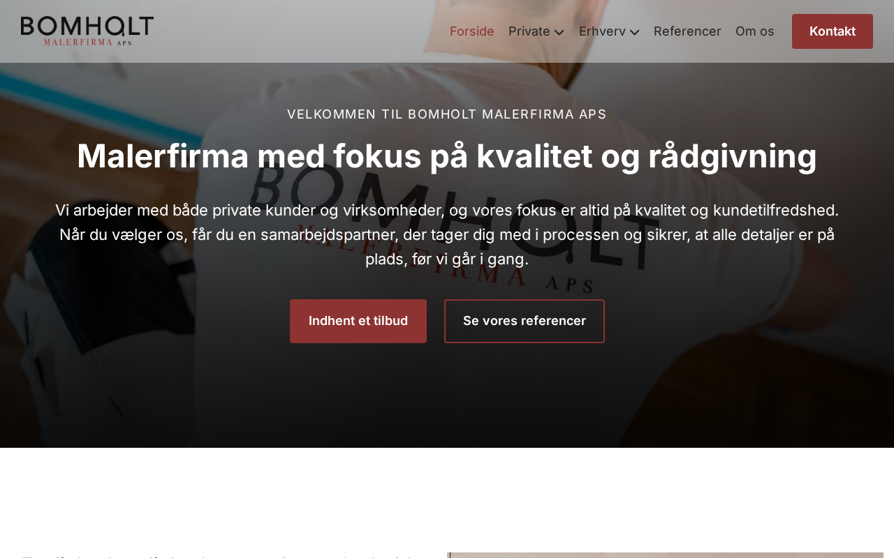Open the Forside navigation link

pyautogui.click(x=472, y=31)
